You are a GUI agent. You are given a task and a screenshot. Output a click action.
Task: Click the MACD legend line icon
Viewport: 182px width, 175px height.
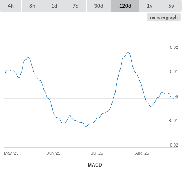(83, 165)
